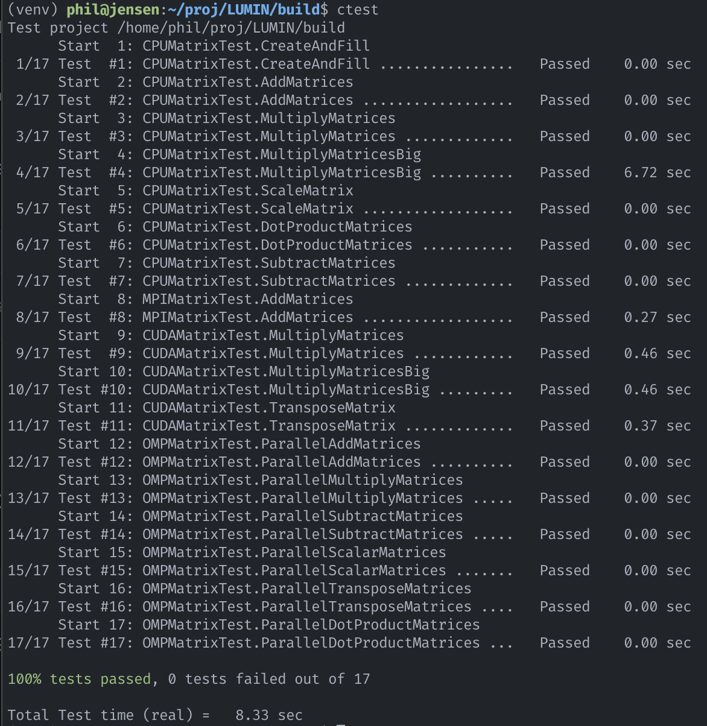Click 'Test #5: CPUMatrixTest.ScaleMatrix' result line

[353, 209]
